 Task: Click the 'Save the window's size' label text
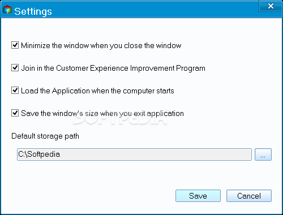(x=102, y=113)
